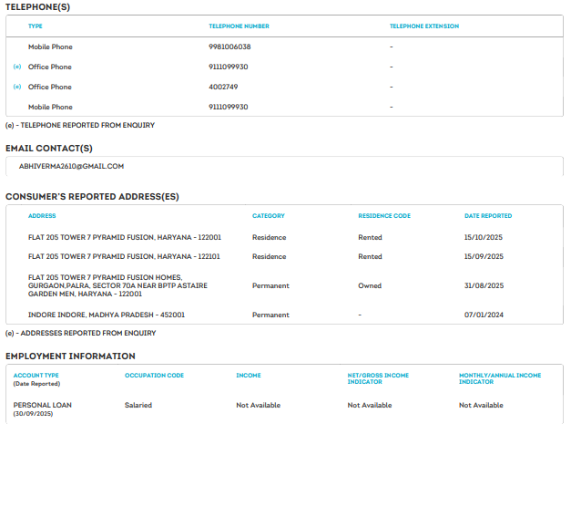Click the TELEPHONE EXTENSION column header
This screenshot has height=527, width=571.
pyautogui.click(x=424, y=26)
